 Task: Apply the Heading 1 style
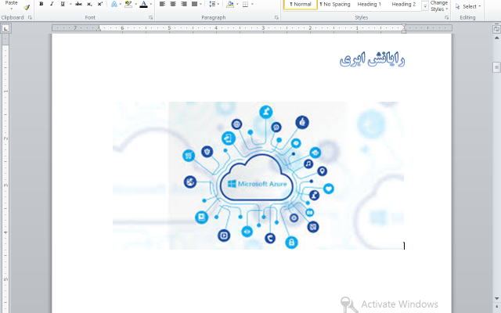(x=369, y=5)
